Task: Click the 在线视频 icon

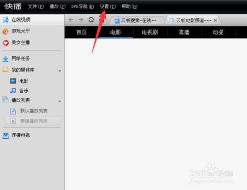Action: click(5, 20)
